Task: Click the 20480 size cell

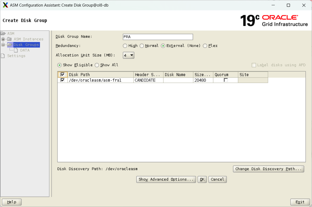Action: 203,80
